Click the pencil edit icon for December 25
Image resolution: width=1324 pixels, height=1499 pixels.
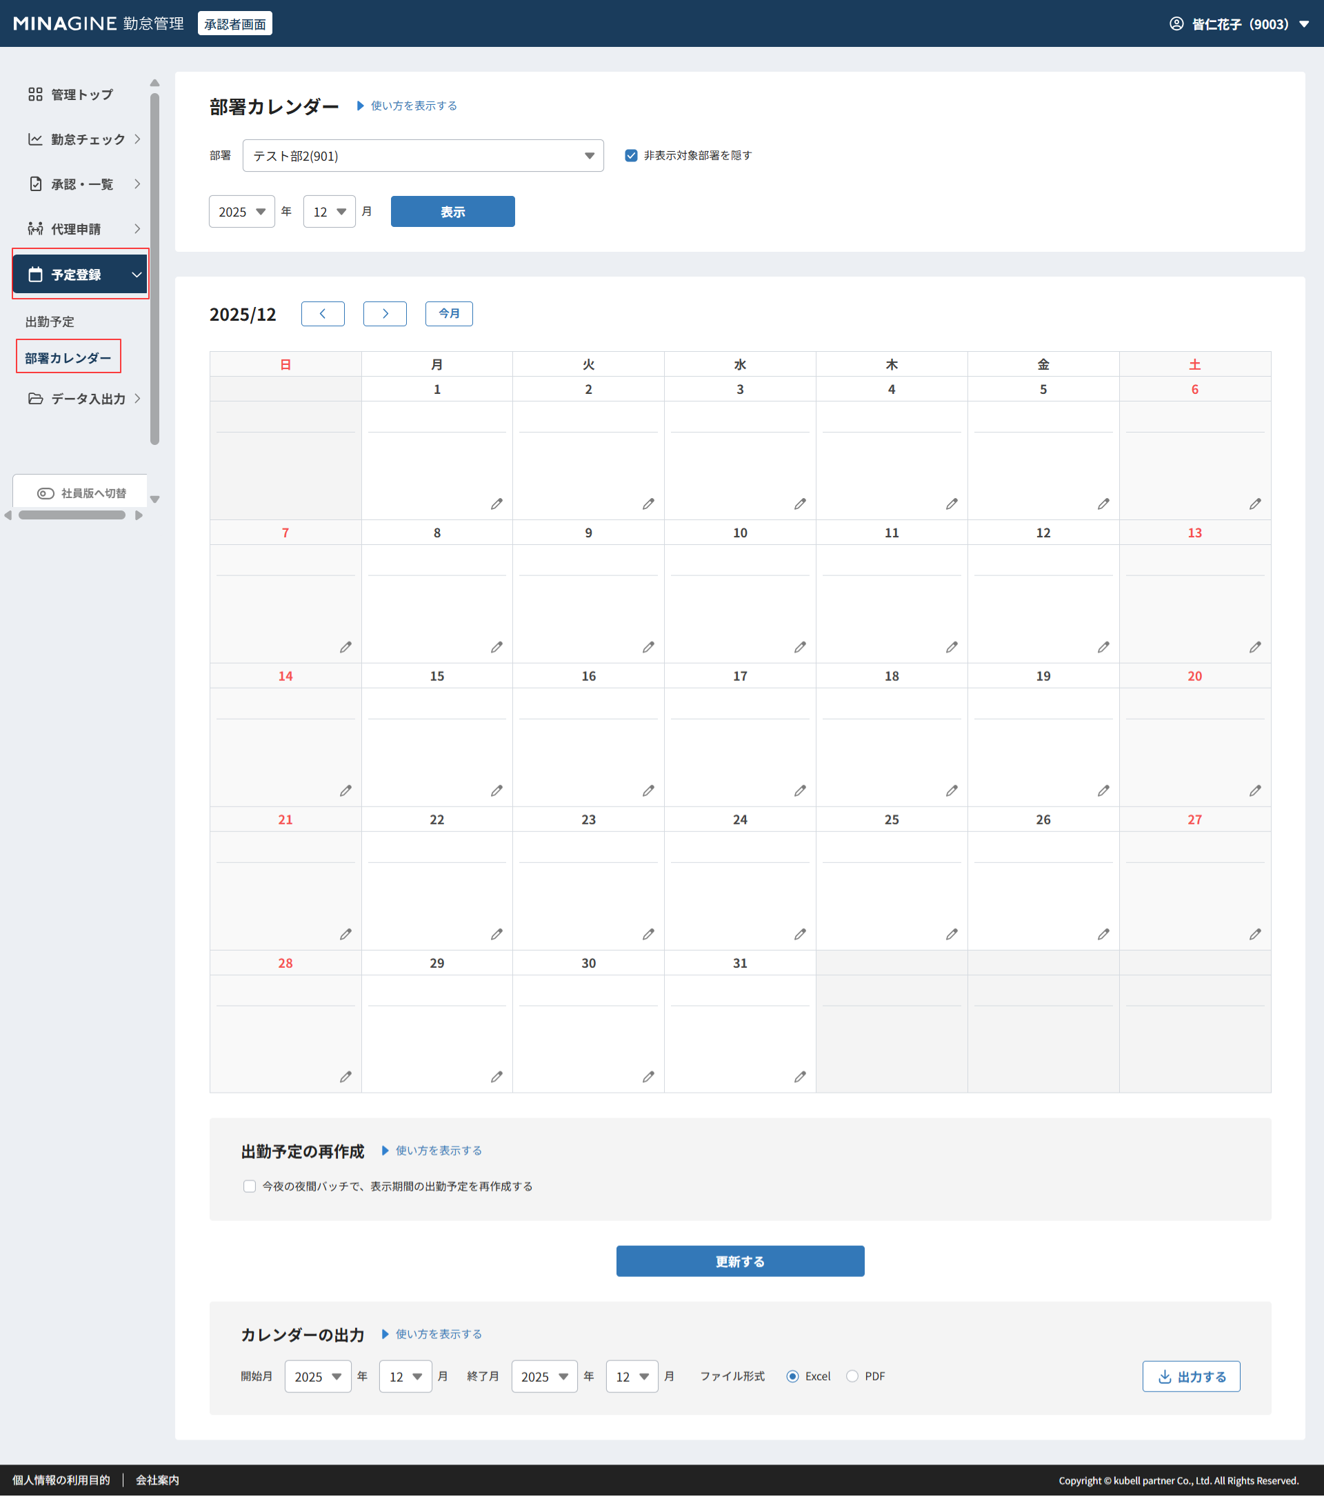coord(951,934)
